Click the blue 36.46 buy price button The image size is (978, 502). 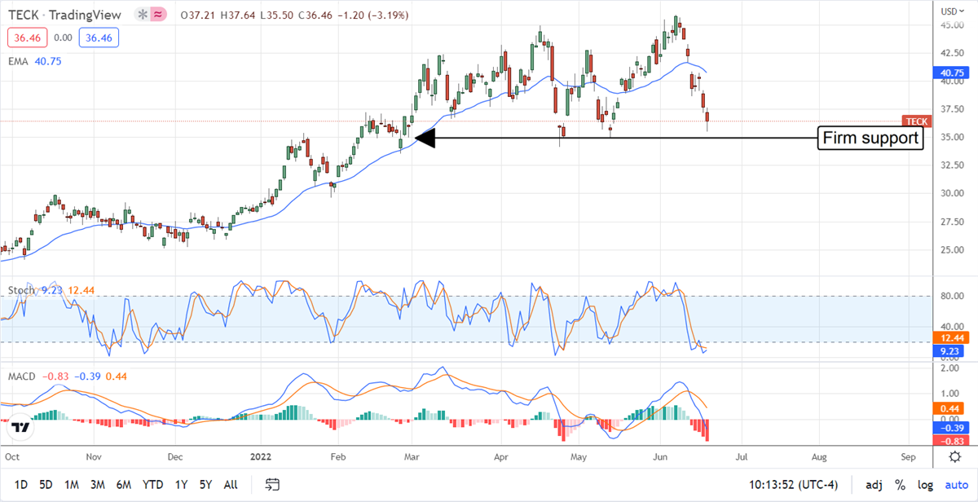(x=98, y=37)
